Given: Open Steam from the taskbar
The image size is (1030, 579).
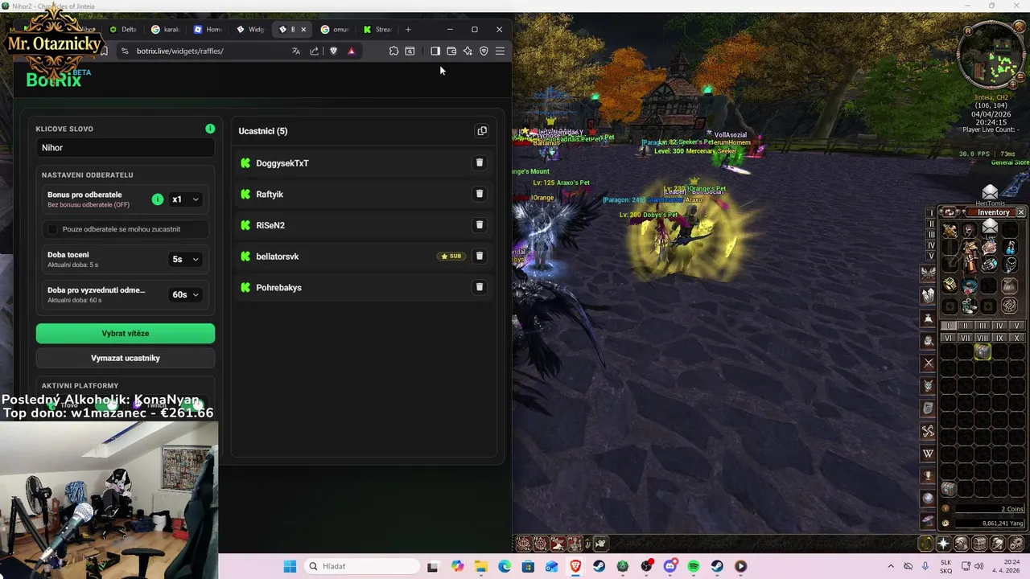Looking at the screenshot, I should (x=599, y=566).
